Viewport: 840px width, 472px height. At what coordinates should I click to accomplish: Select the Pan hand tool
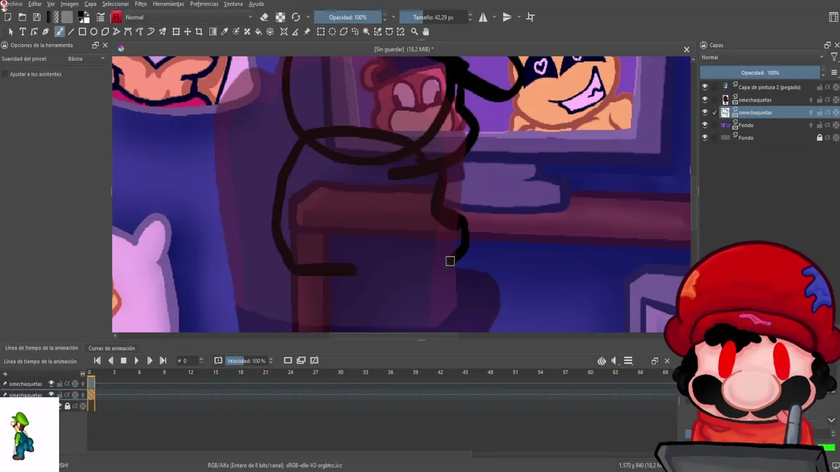click(x=426, y=31)
